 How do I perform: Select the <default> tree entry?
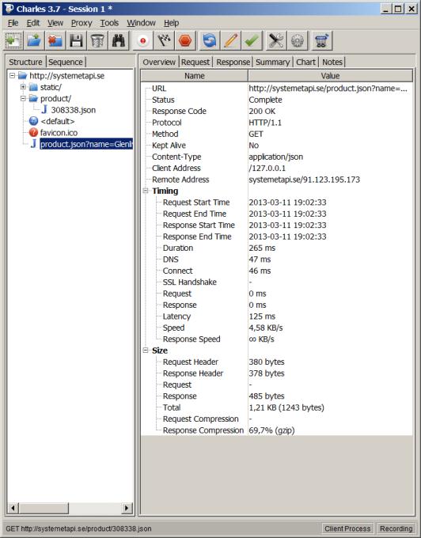pos(57,122)
